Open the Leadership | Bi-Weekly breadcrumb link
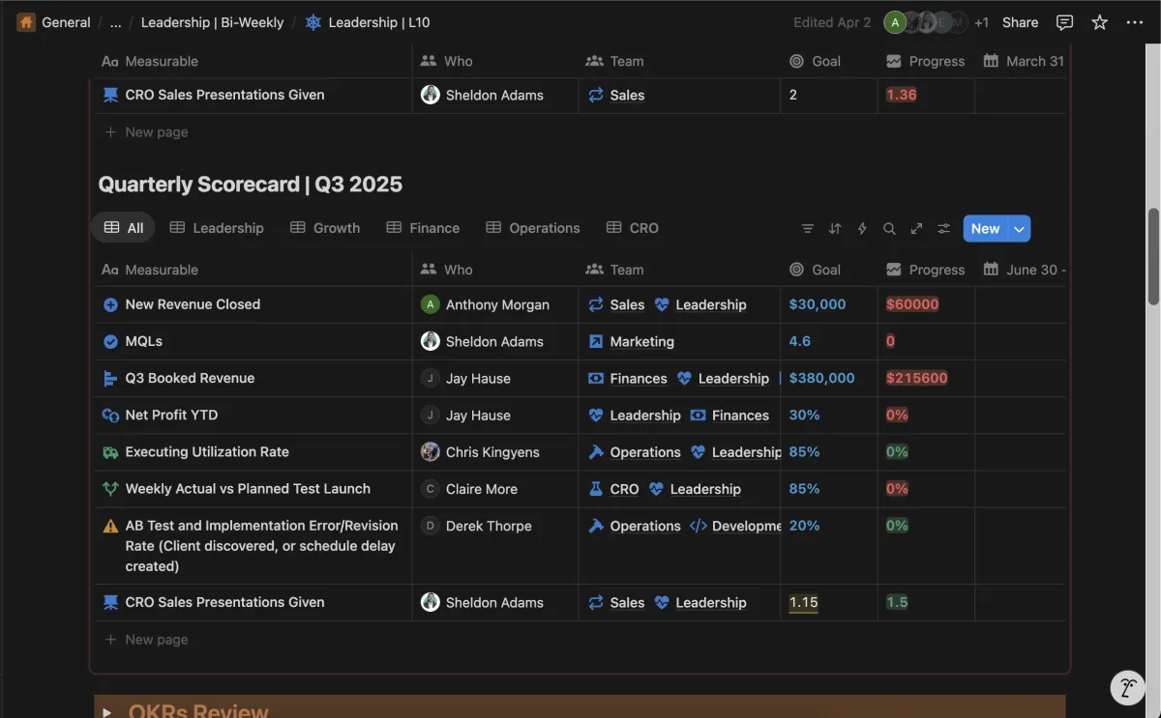This screenshot has height=718, width=1161. pyautogui.click(x=212, y=22)
